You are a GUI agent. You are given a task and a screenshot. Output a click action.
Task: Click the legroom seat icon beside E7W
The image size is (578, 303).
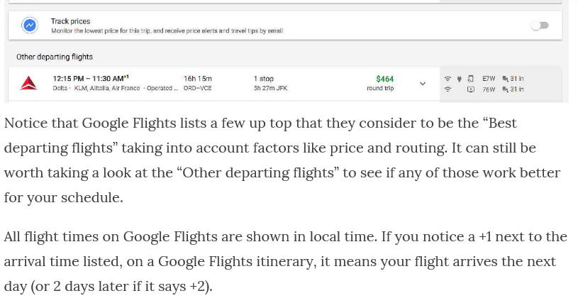506,79
